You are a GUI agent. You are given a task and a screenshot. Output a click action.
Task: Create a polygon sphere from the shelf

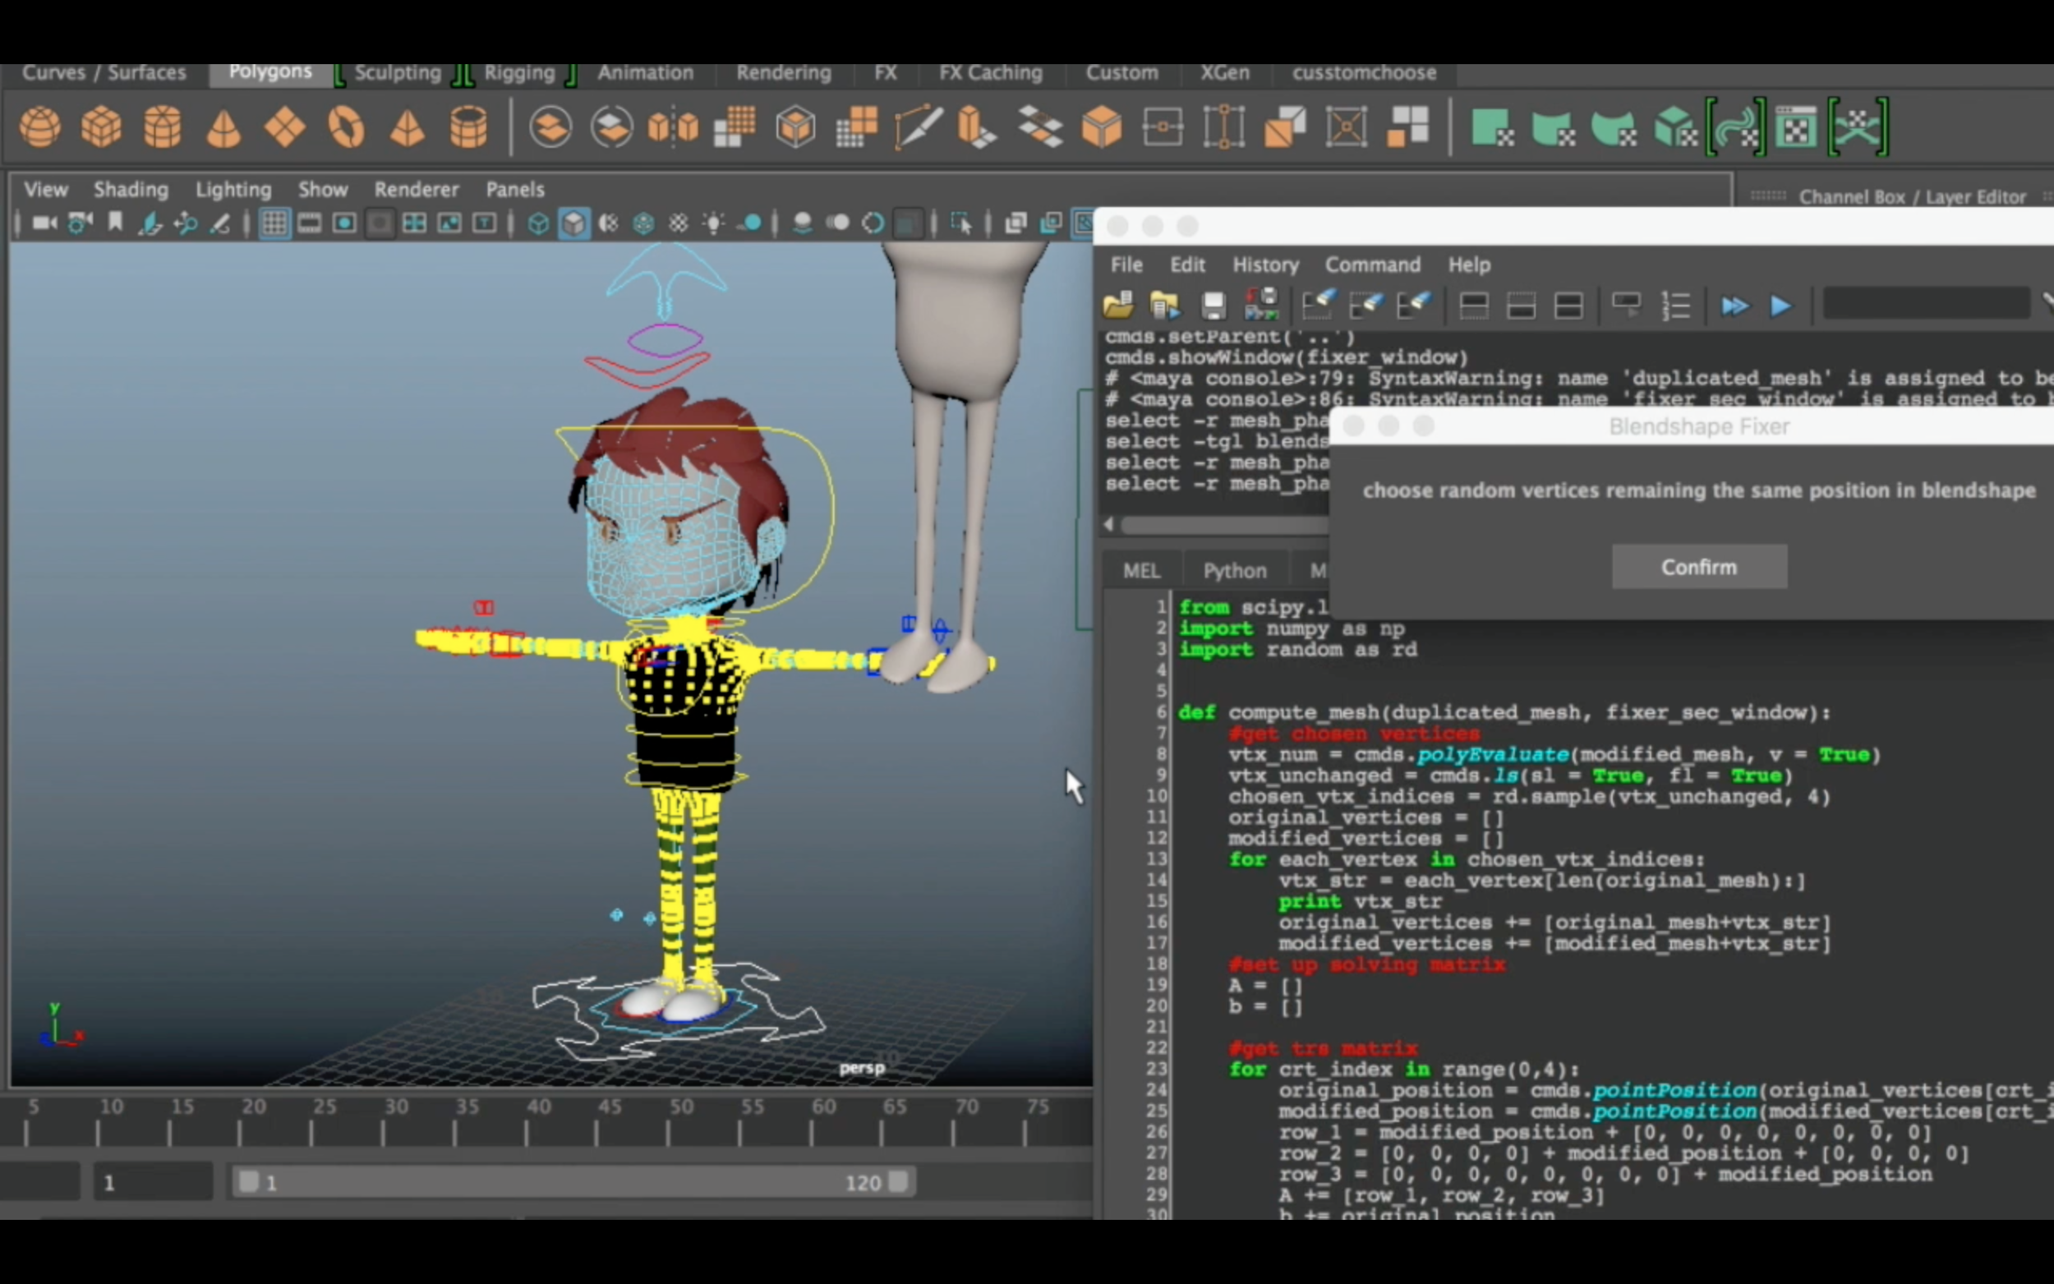(40, 128)
